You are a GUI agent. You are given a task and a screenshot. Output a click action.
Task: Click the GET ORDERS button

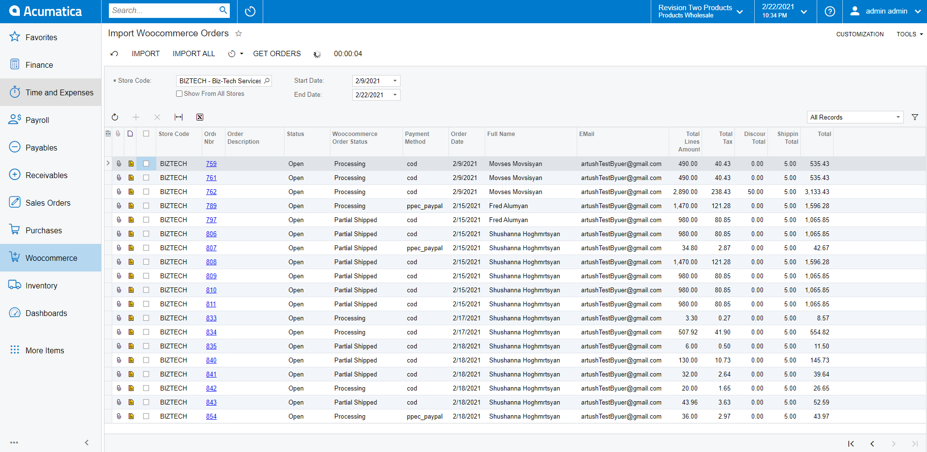pyautogui.click(x=277, y=54)
